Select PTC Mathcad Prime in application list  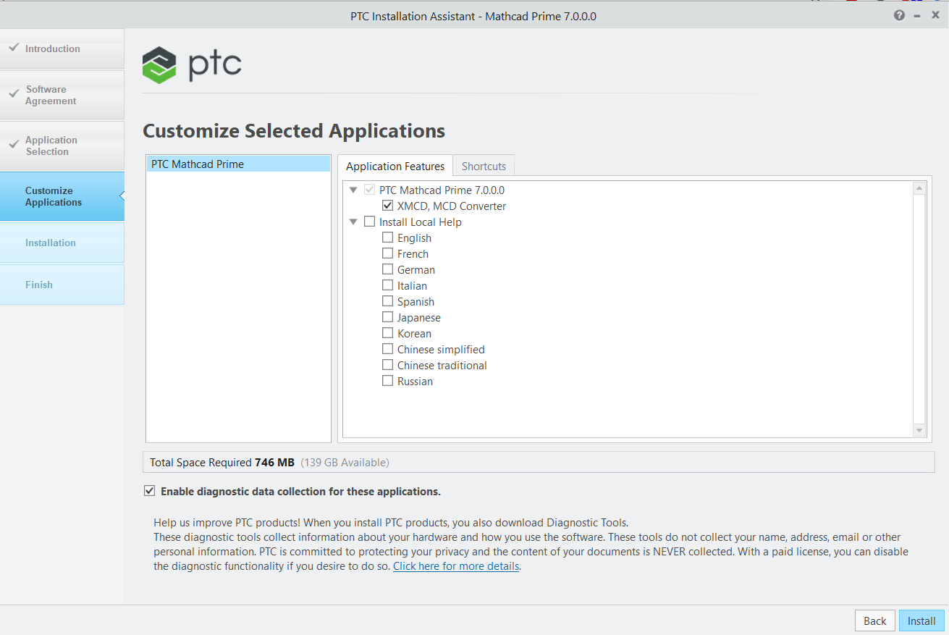pyautogui.click(x=198, y=164)
